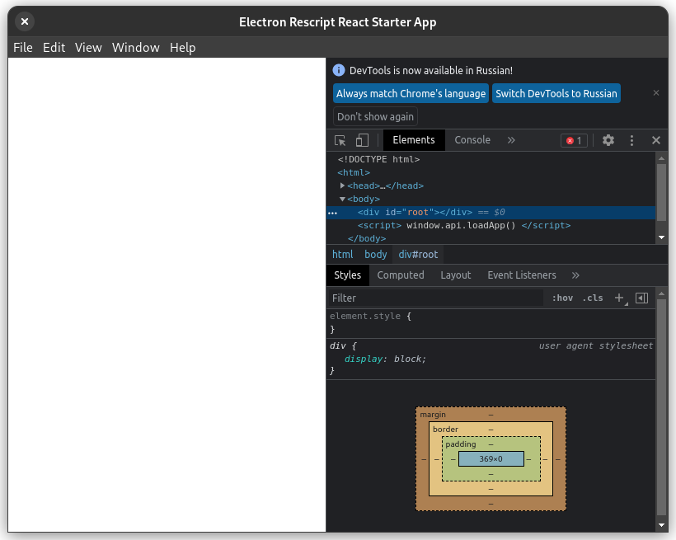Select the closing </body> tag row

(x=491, y=238)
